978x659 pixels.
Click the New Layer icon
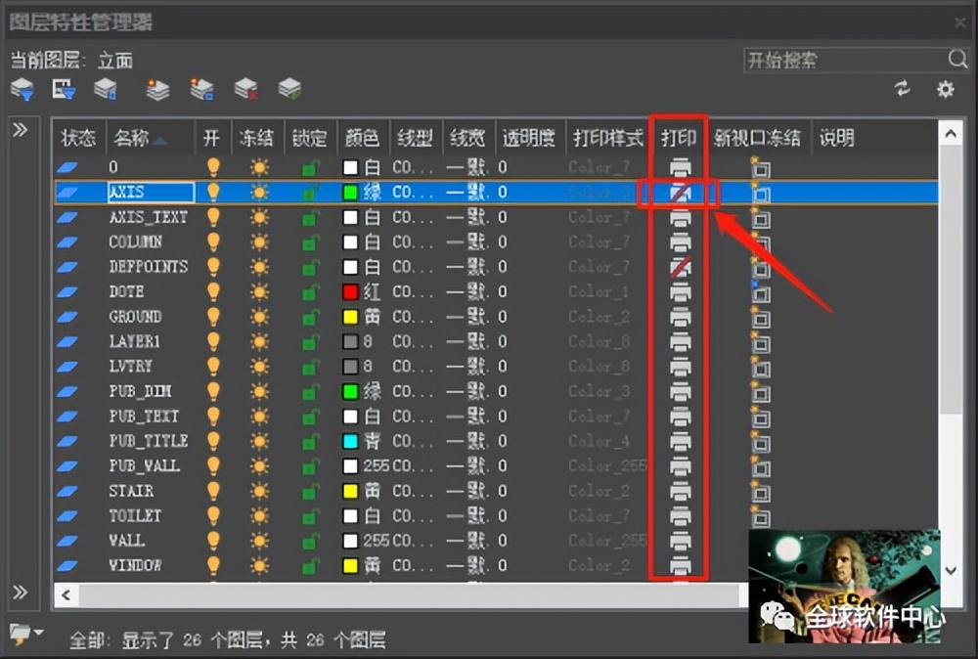click(x=157, y=90)
